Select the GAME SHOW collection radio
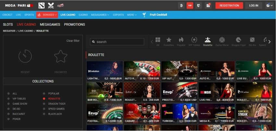 pos(8,104)
